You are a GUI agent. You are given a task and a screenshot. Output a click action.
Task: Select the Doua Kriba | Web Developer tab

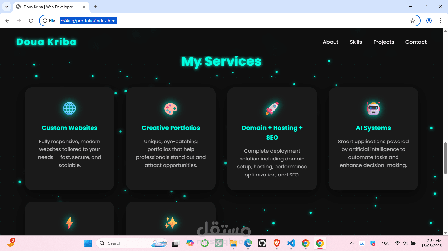click(52, 7)
